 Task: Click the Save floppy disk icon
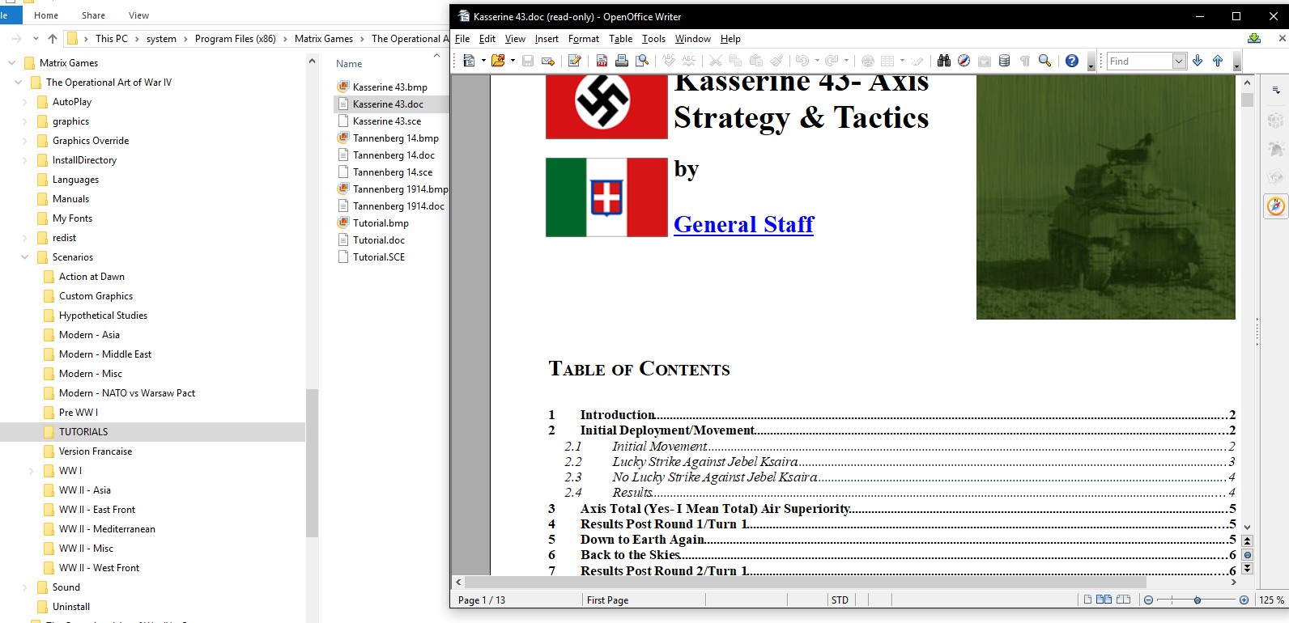pyautogui.click(x=528, y=61)
